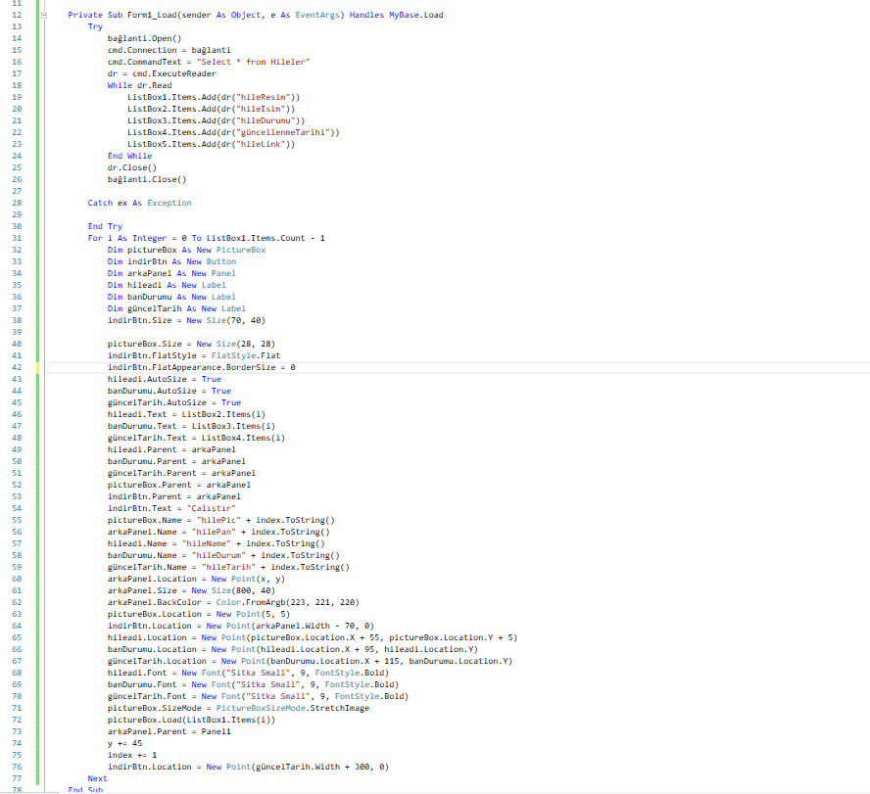Screen dimensions: 870x794
Task: Click the "Çalıştır" button text string
Action: (212, 508)
